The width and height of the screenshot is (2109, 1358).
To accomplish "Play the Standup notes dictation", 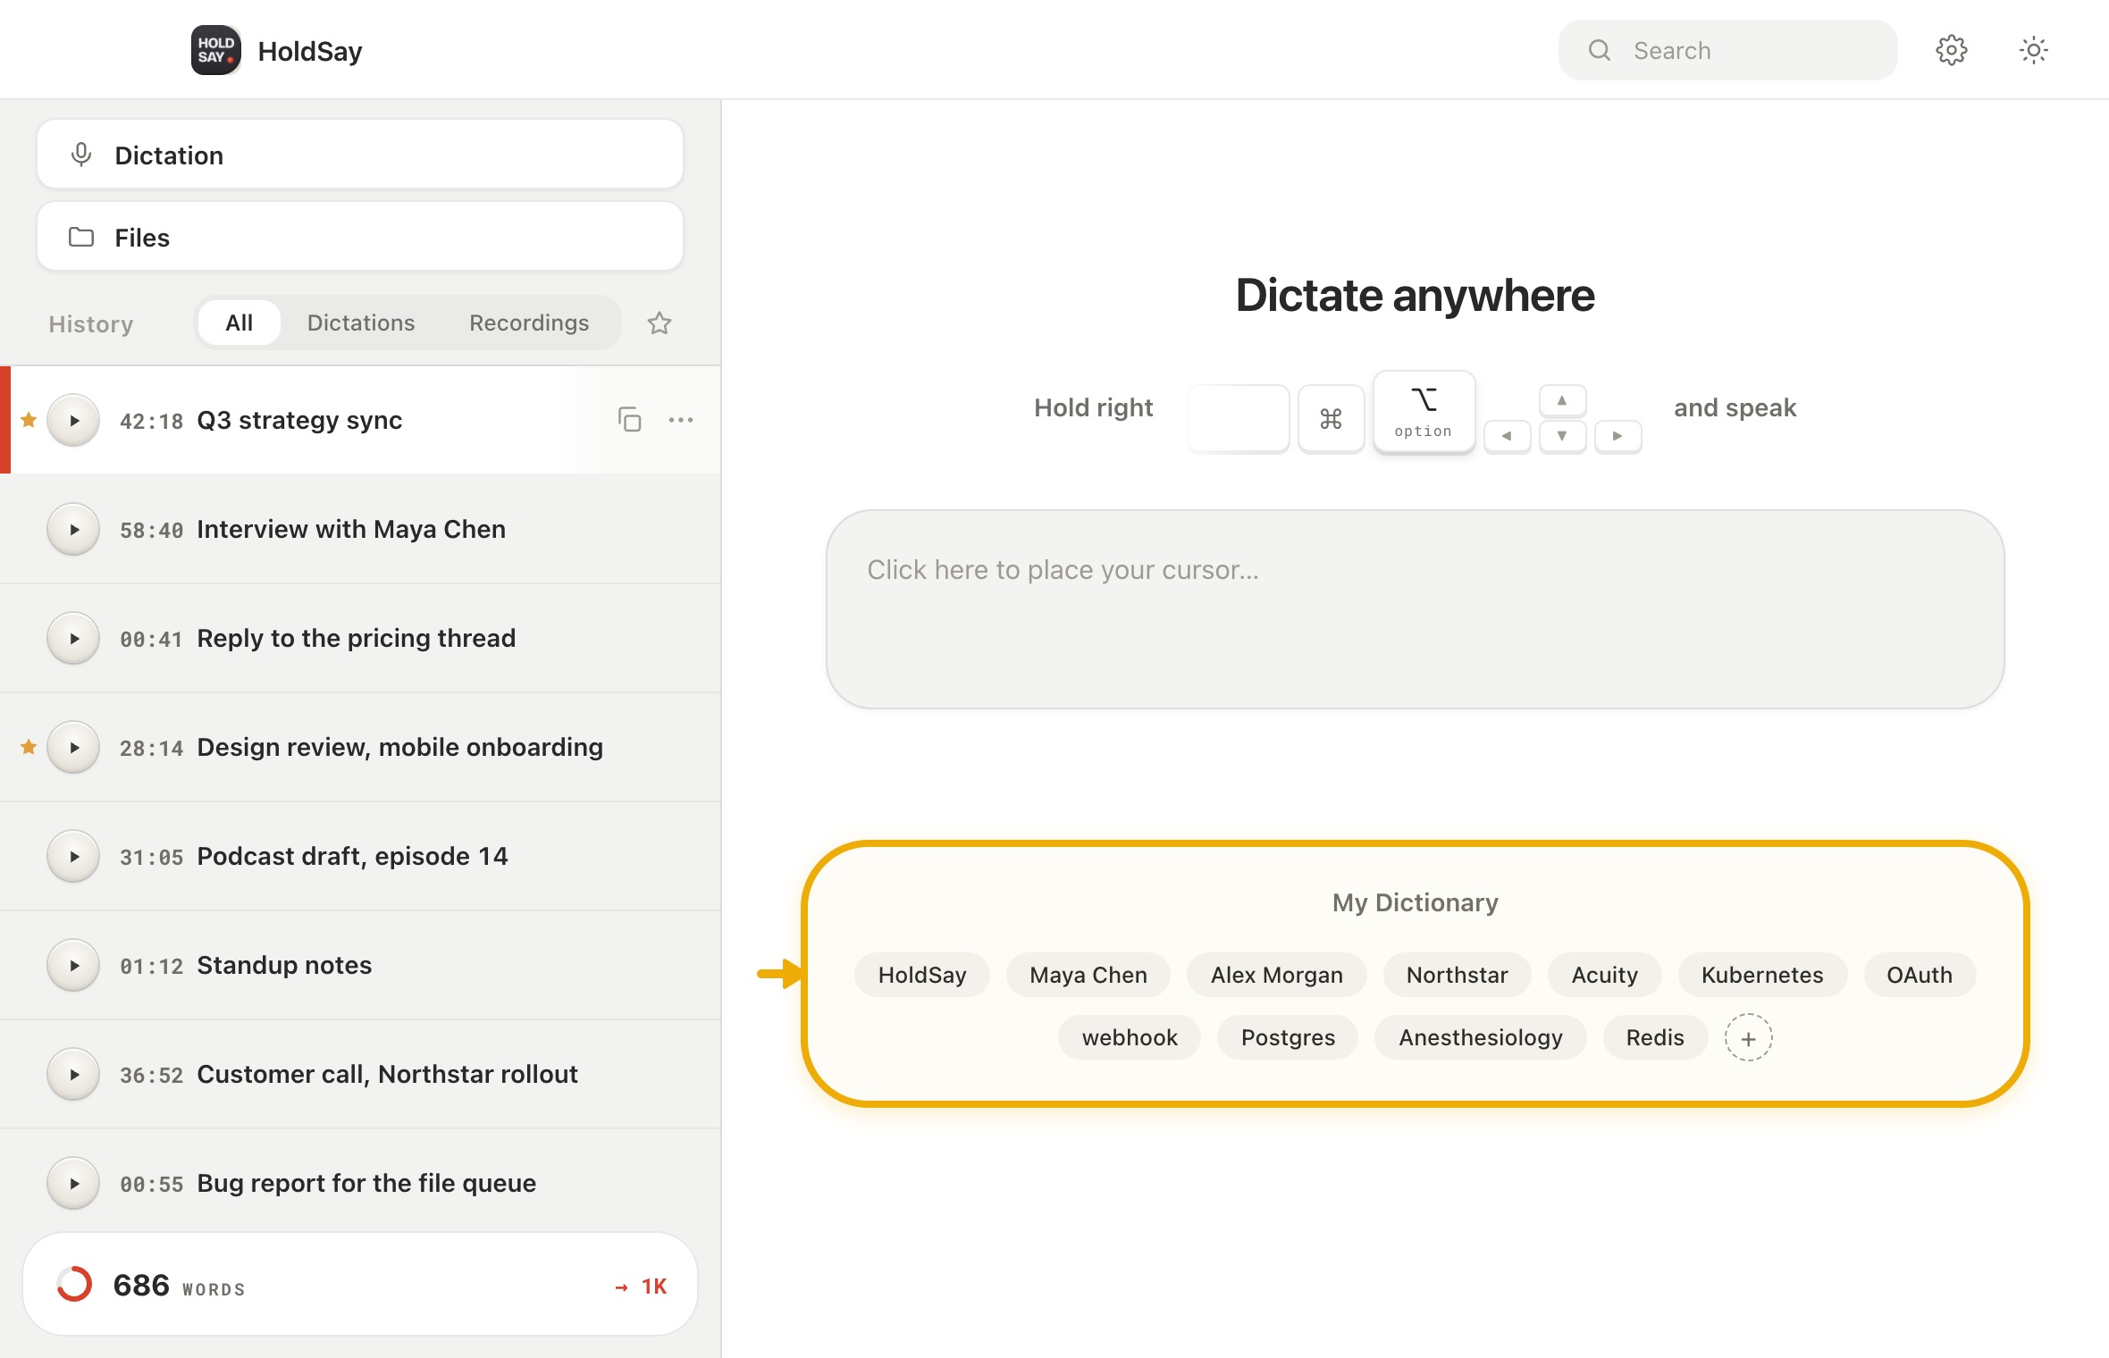I will (x=73, y=965).
